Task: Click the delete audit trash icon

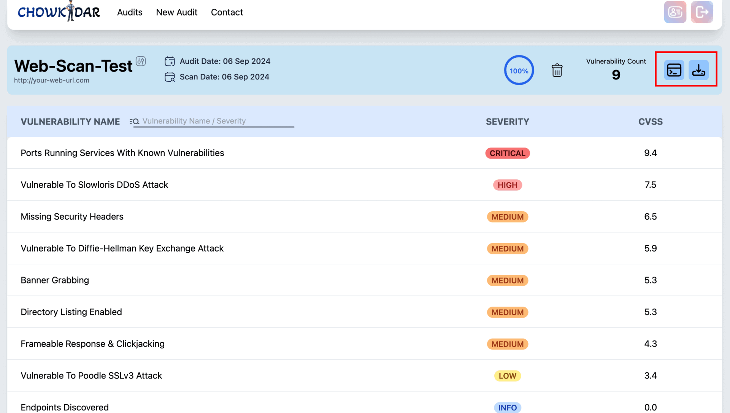Action: [x=557, y=70]
